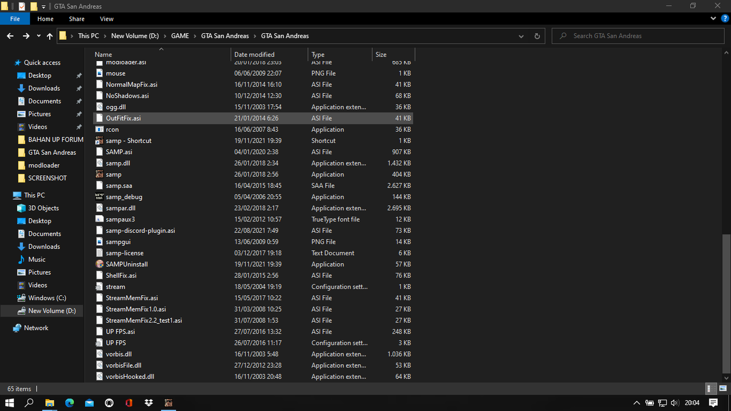This screenshot has height=411, width=731.
Task: Open the Start menu
Action: [10, 402]
